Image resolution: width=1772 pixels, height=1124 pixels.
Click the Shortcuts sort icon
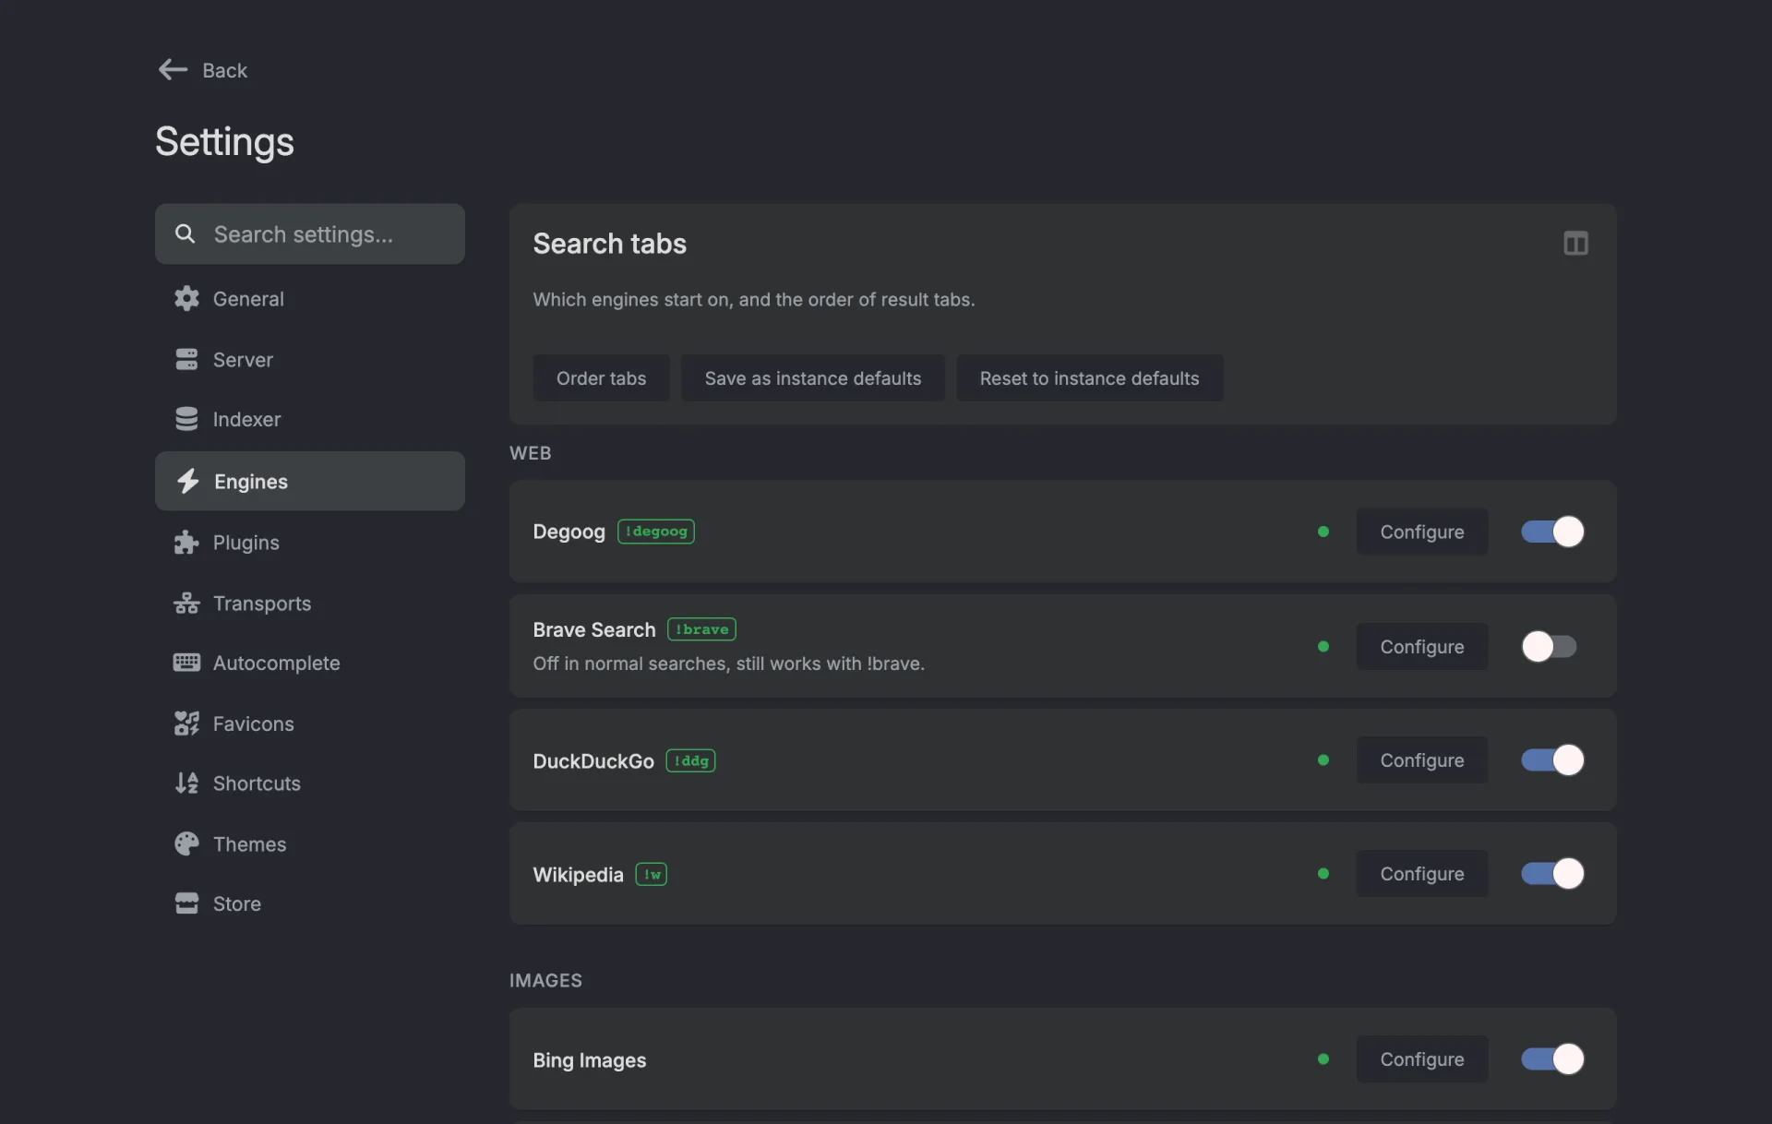(186, 783)
